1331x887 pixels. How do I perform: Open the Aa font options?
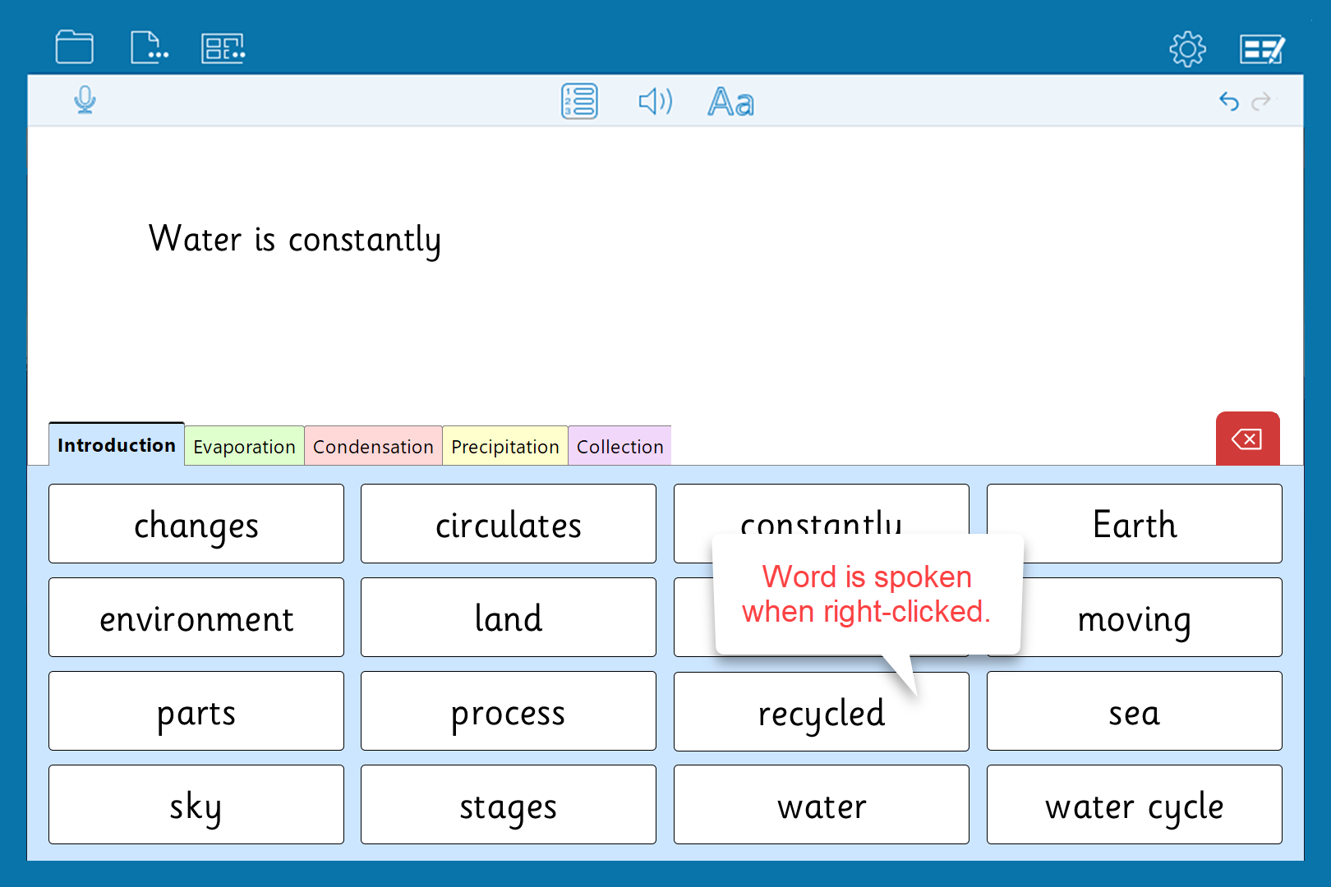click(730, 103)
